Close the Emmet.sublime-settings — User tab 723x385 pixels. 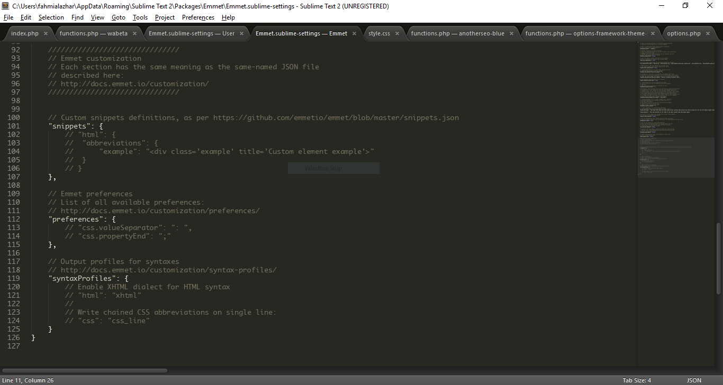click(x=241, y=33)
